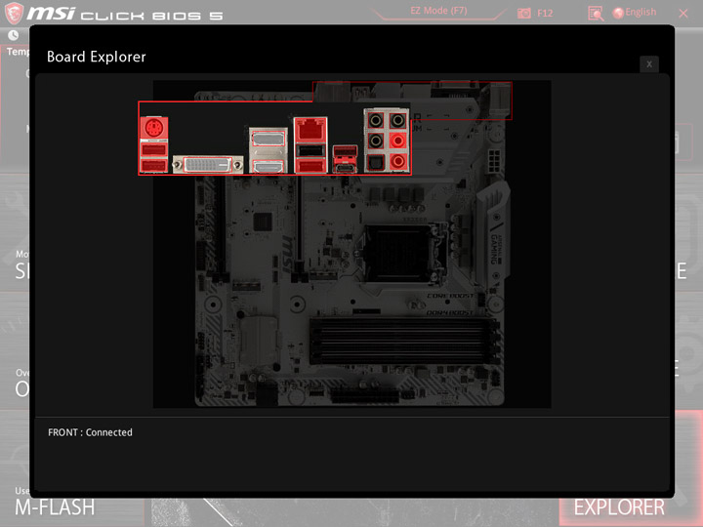Viewport: 703px width, 527px height.
Task: Select the chipset heatsink on the board
Action: [x=258, y=342]
